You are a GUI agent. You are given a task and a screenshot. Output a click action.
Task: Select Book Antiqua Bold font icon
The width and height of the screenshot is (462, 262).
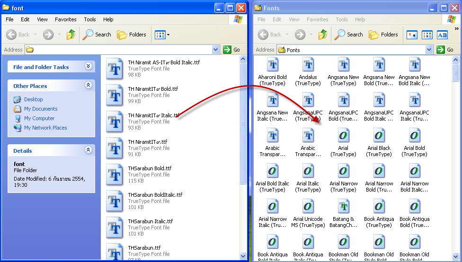pyautogui.click(x=415, y=207)
